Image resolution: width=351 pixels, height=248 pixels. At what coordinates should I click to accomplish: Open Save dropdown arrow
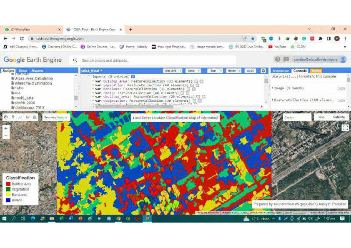[x=198, y=71]
